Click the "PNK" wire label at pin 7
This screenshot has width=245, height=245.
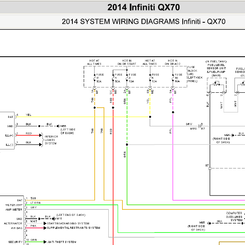pyautogui.click(x=34, y=226)
